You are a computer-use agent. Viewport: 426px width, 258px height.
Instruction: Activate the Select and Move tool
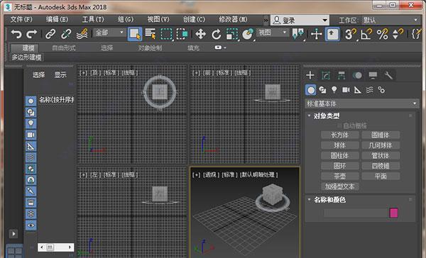(x=200, y=34)
